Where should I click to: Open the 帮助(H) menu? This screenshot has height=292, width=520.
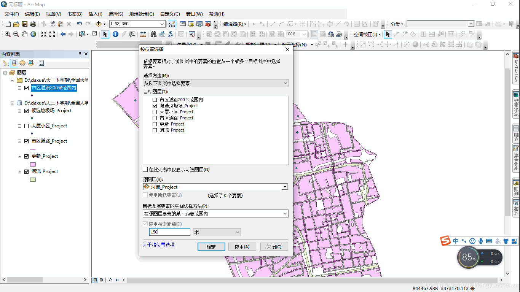click(217, 14)
